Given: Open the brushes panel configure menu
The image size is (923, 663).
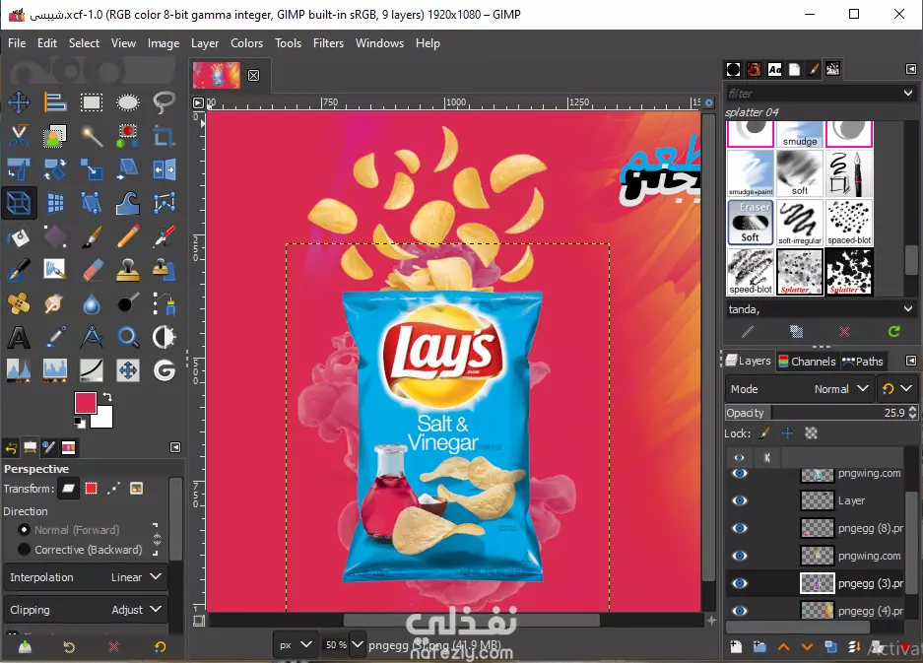Looking at the screenshot, I should click(x=910, y=69).
